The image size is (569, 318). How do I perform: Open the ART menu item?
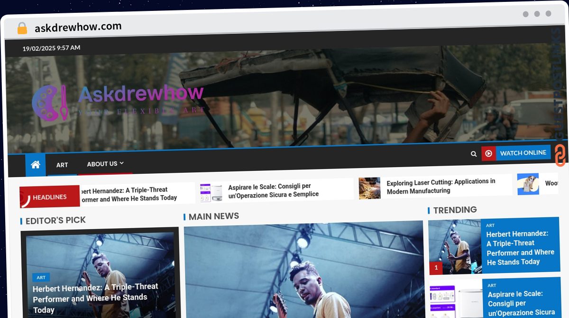[62, 165]
